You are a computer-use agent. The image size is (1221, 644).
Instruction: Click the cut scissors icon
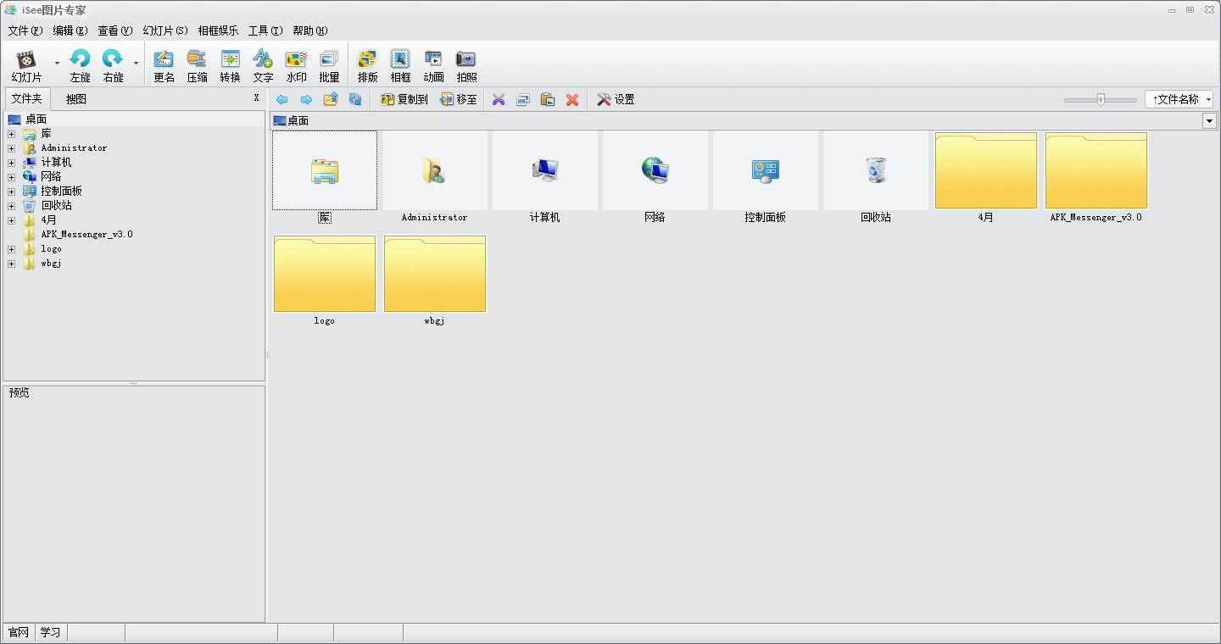[499, 99]
